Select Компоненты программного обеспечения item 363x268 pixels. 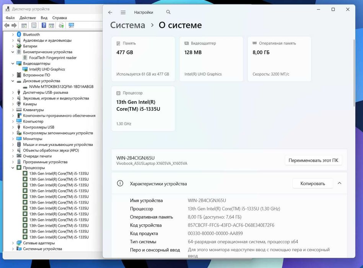tap(59, 116)
